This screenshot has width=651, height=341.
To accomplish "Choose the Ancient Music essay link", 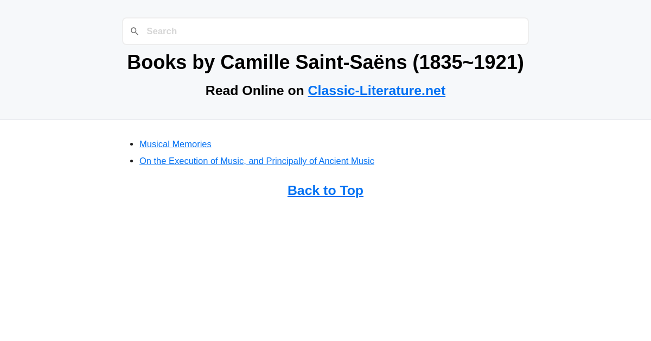I will coord(257,161).
